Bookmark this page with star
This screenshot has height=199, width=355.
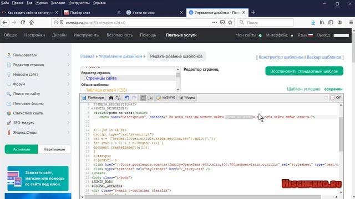[230, 23]
